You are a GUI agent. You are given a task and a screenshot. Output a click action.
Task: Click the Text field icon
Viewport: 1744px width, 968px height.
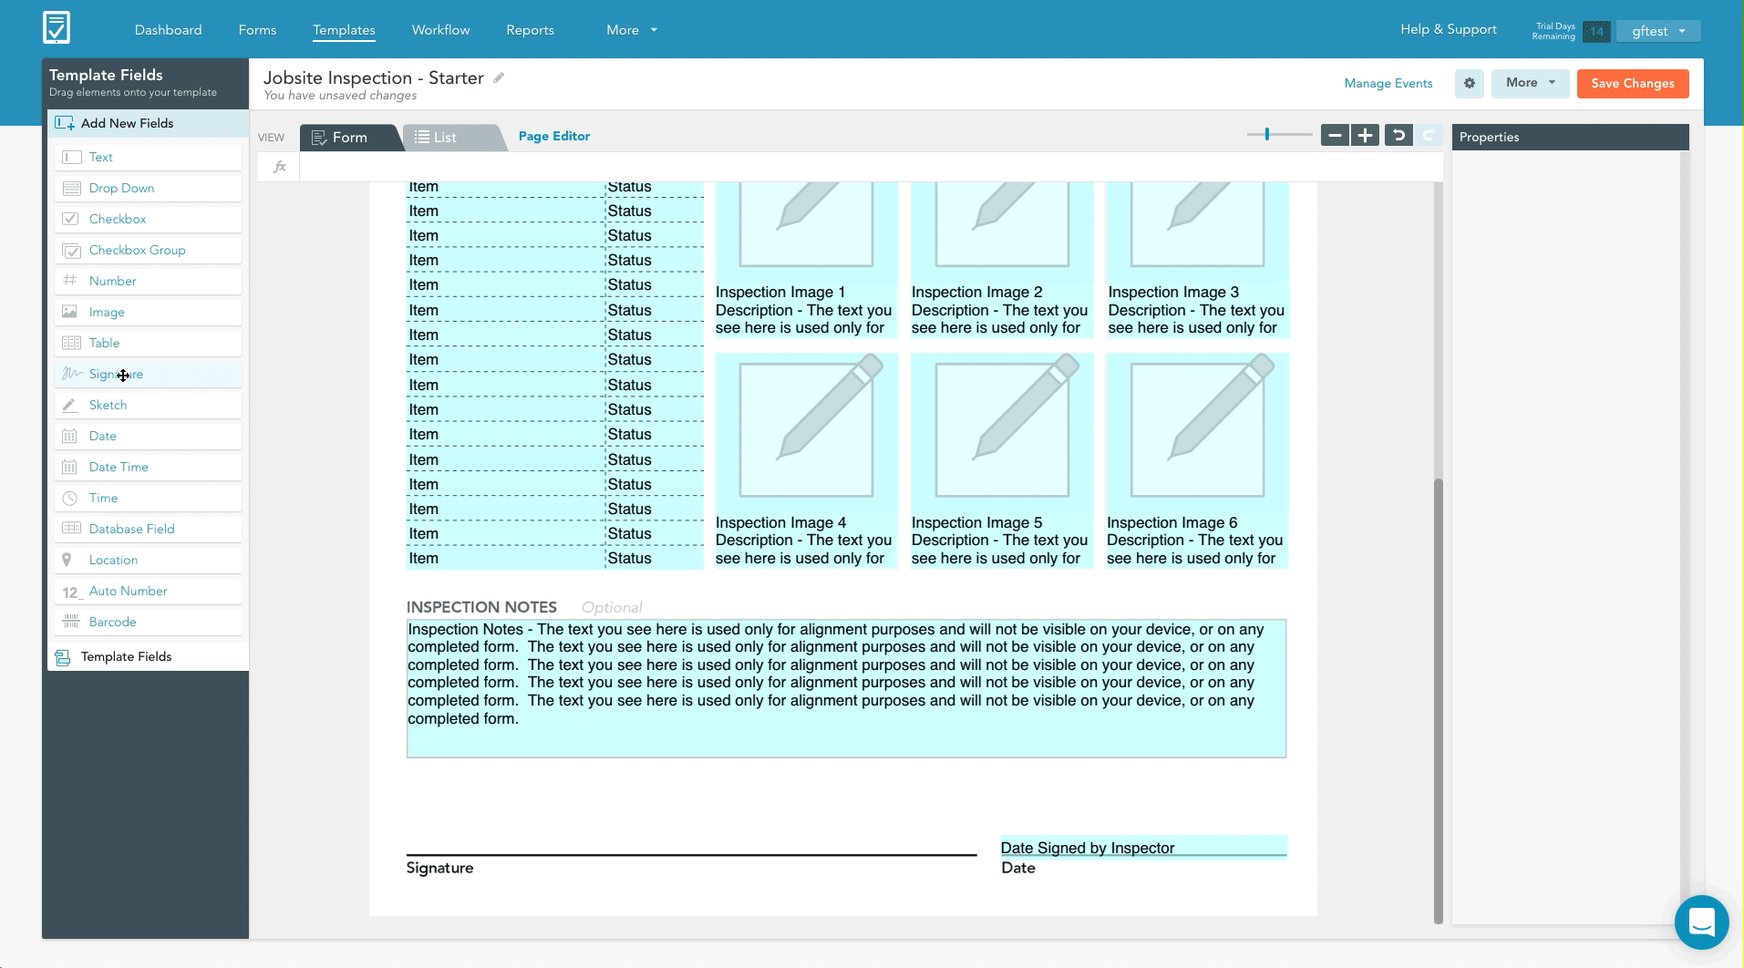pyautogui.click(x=71, y=157)
